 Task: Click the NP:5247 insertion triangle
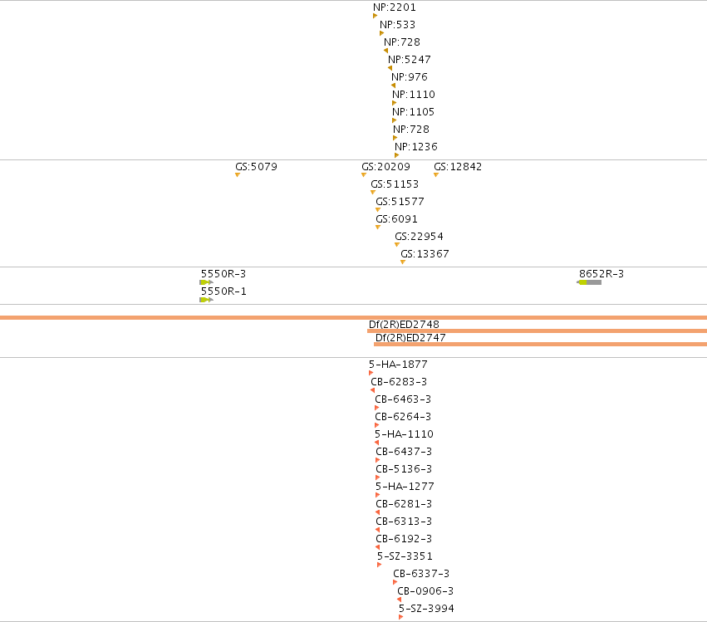[x=390, y=68]
